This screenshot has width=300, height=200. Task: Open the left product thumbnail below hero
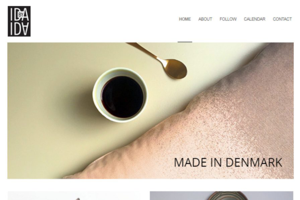(74, 195)
